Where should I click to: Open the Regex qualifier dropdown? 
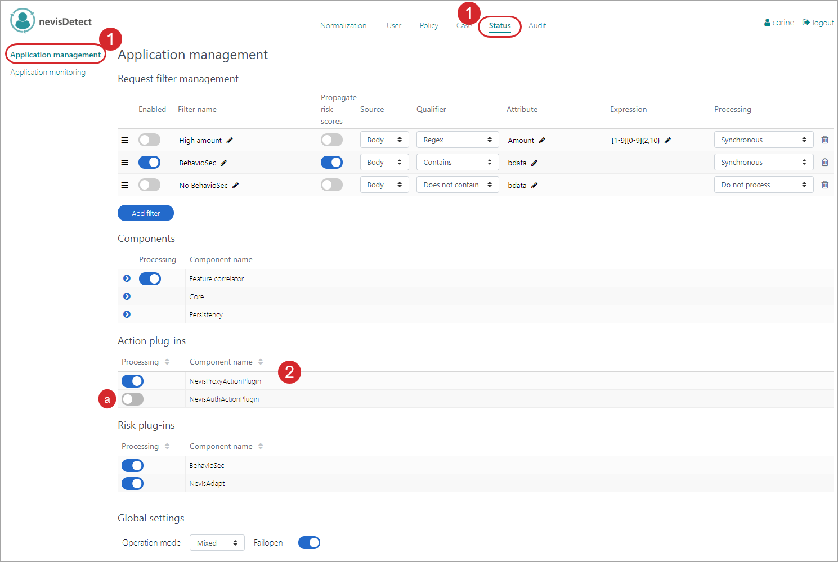[457, 140]
